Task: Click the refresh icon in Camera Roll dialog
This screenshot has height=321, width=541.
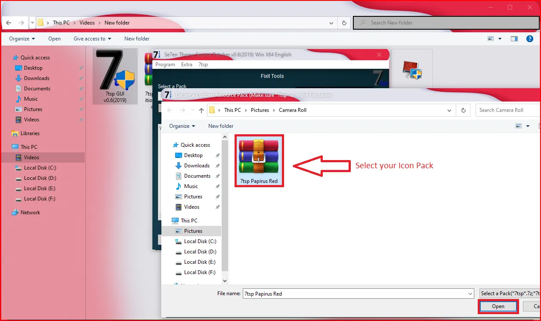Action: (463, 110)
